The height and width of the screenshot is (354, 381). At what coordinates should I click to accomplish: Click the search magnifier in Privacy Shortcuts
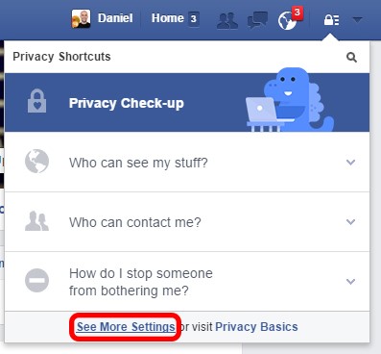[351, 58]
